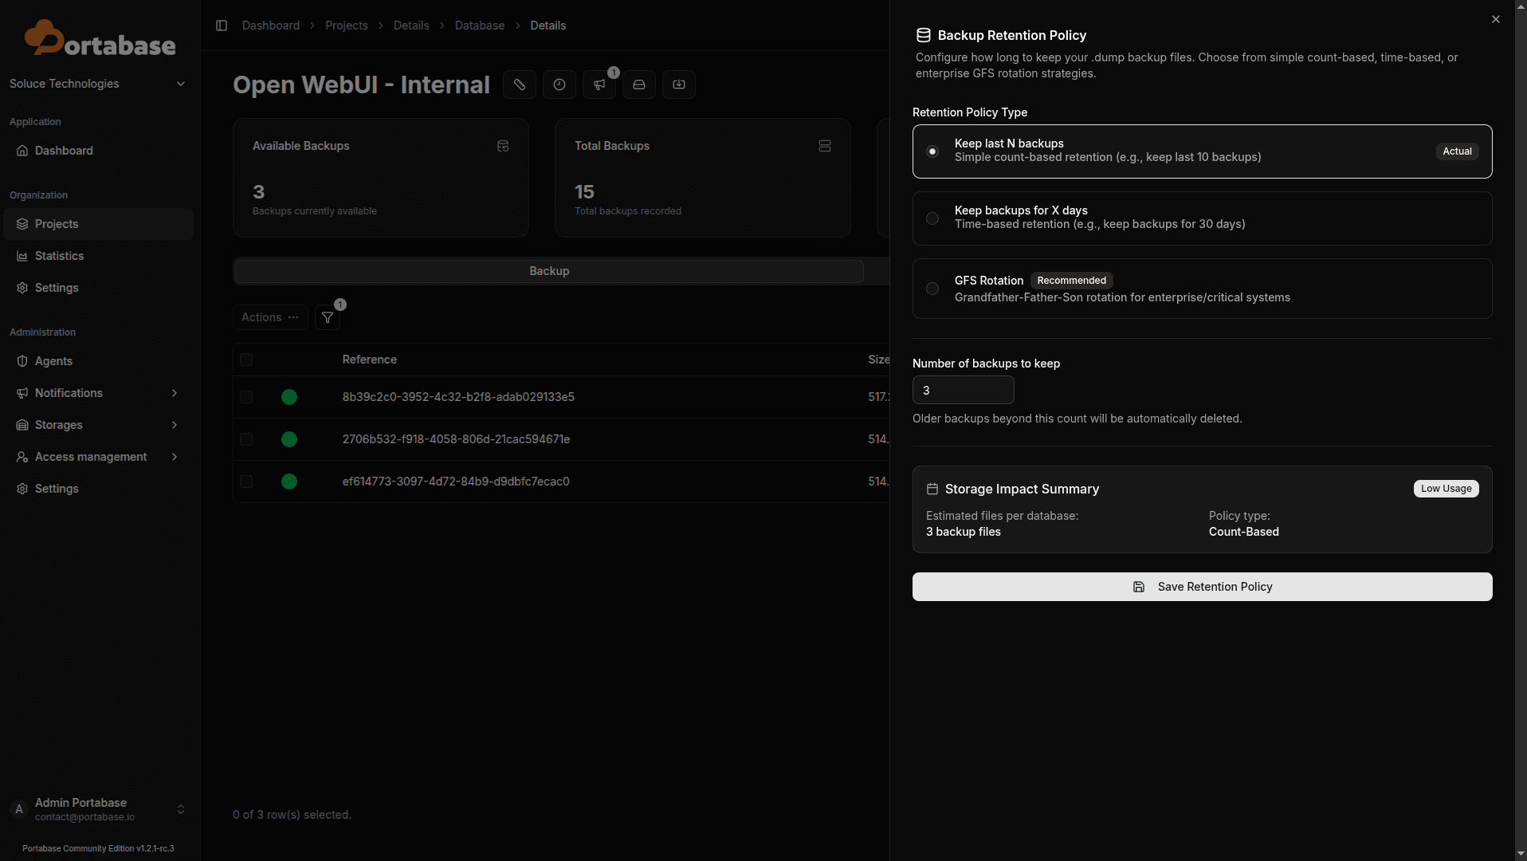Click first Details breadcrumb after Projects

[x=411, y=26]
